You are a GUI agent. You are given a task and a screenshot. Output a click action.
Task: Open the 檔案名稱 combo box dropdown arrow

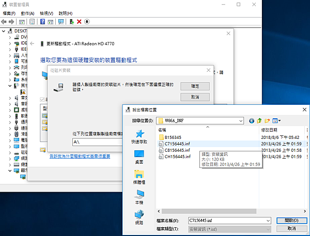268,221
